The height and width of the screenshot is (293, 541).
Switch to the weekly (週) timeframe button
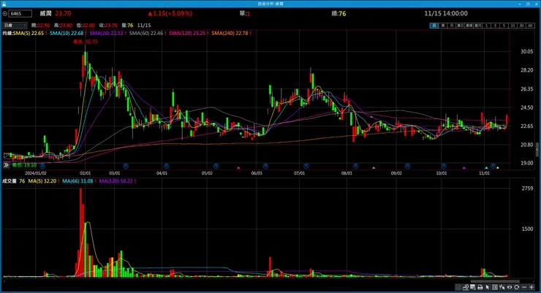pyautogui.click(x=443, y=25)
